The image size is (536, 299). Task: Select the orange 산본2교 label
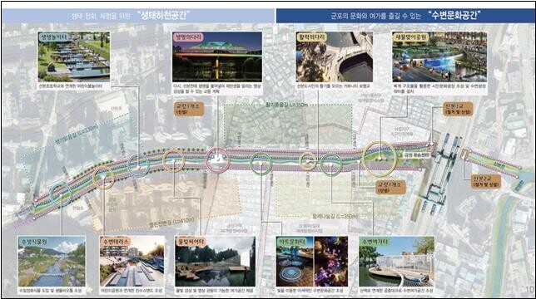(486, 181)
